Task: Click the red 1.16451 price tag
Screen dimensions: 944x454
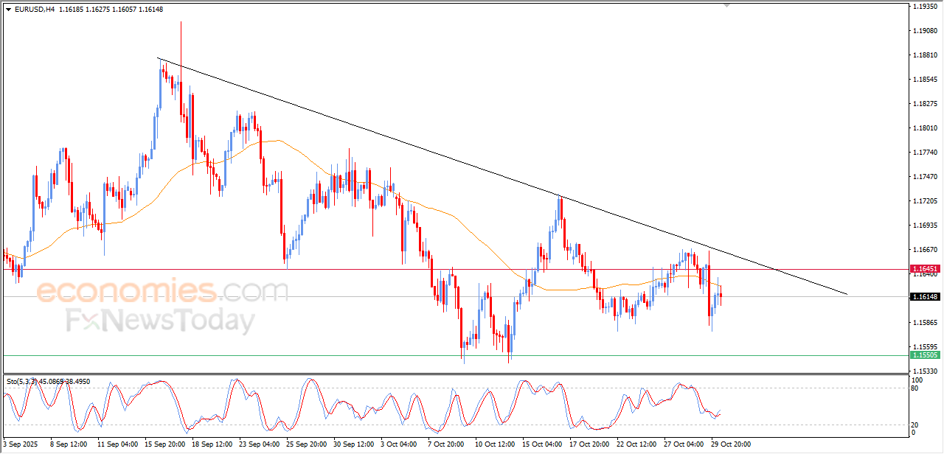Action: coord(925,269)
